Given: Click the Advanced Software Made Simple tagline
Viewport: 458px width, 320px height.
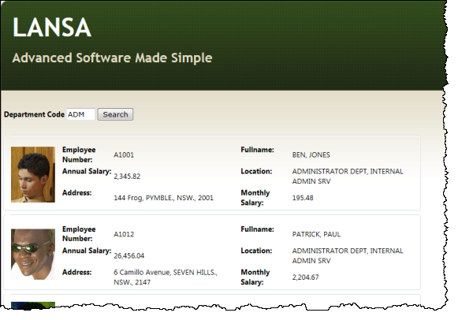Looking at the screenshot, I should [x=112, y=58].
